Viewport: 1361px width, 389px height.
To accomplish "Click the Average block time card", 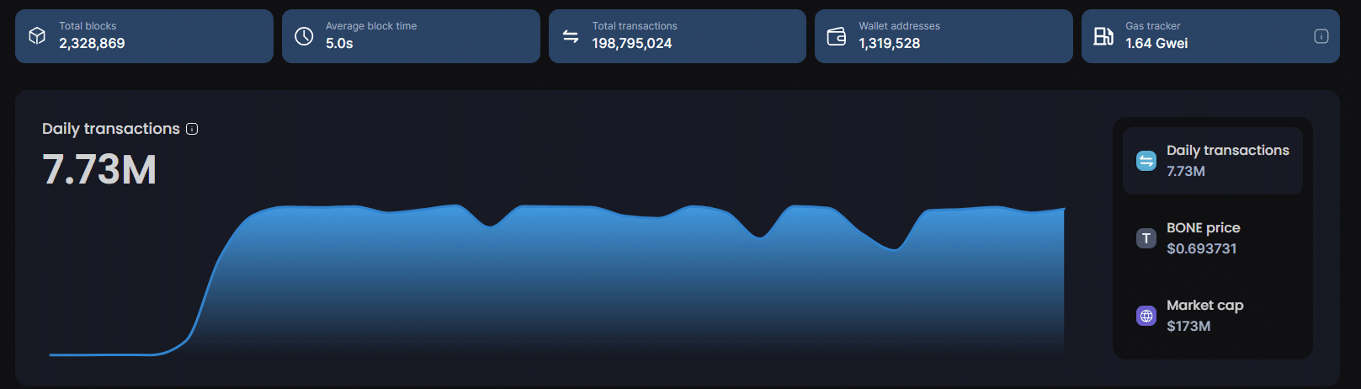I will [x=411, y=36].
